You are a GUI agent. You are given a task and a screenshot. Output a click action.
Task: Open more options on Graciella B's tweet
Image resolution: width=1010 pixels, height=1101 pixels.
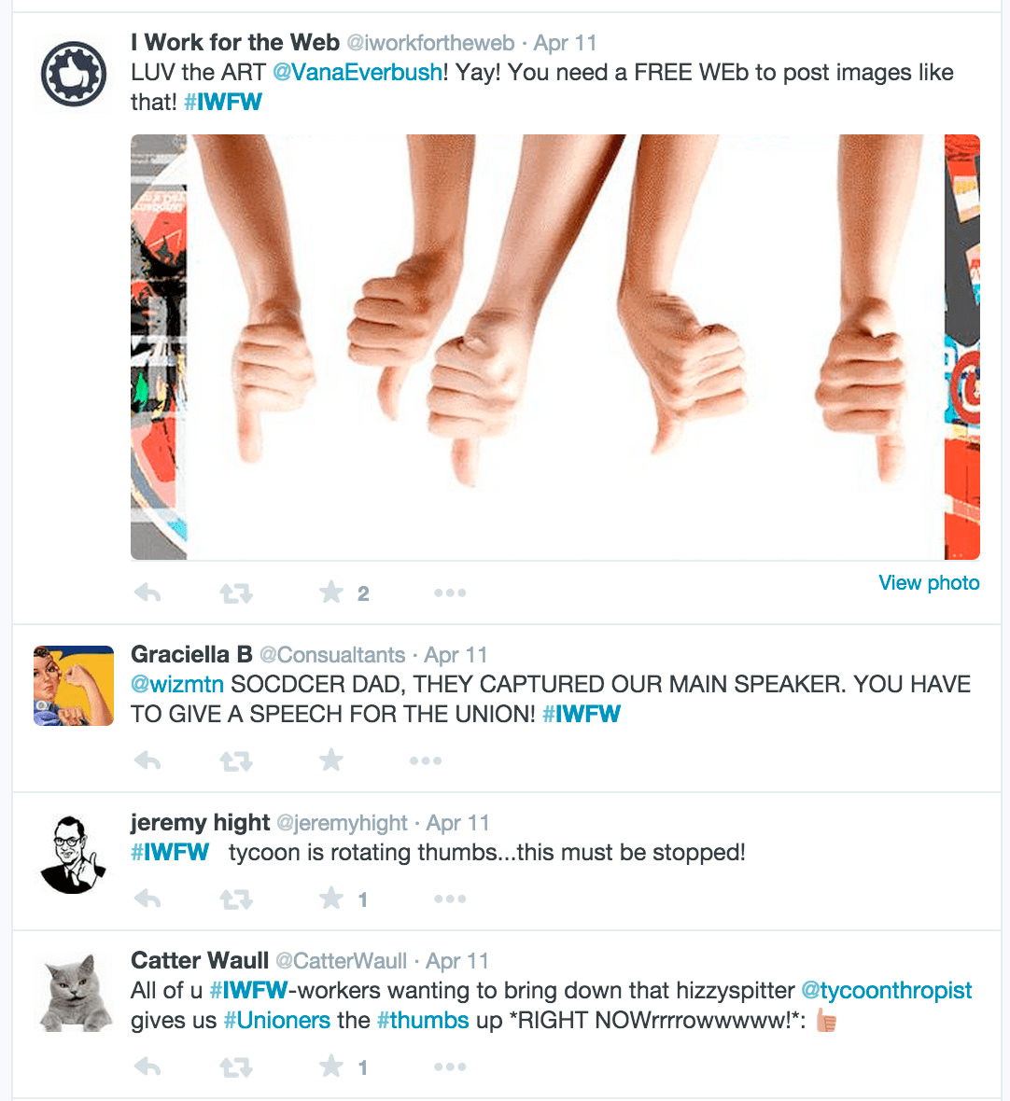(426, 760)
